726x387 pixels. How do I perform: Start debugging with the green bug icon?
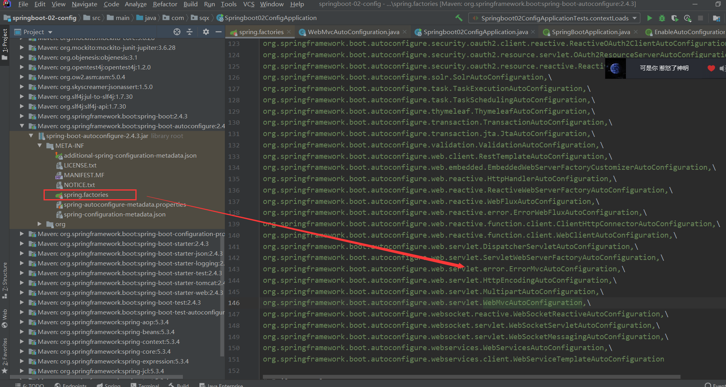[662, 18]
